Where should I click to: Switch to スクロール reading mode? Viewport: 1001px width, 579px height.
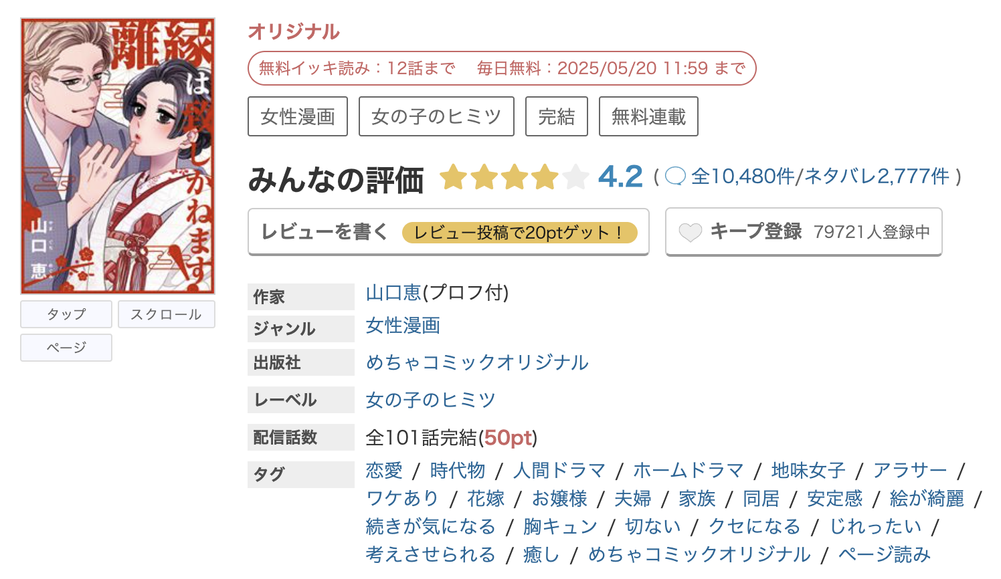166,314
